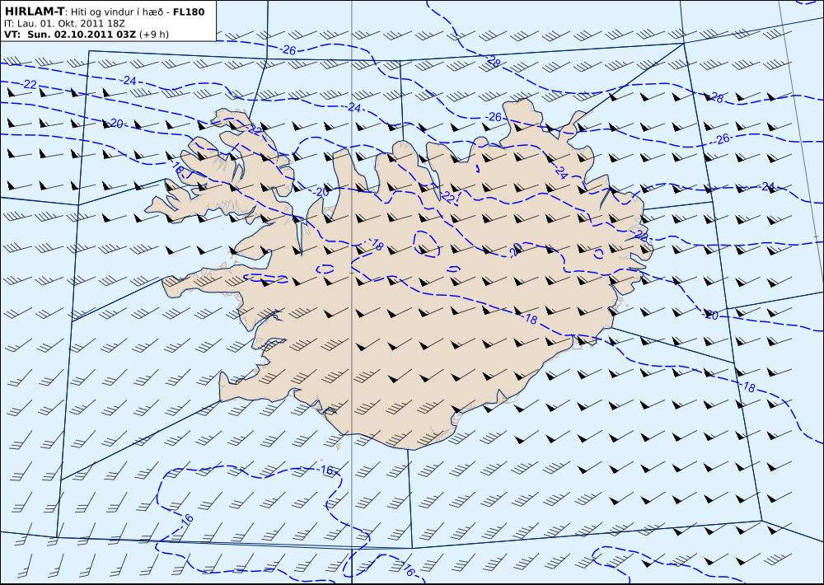Select the -20 label over the sea east of Iceland
824x585 pixels.
[x=710, y=315]
